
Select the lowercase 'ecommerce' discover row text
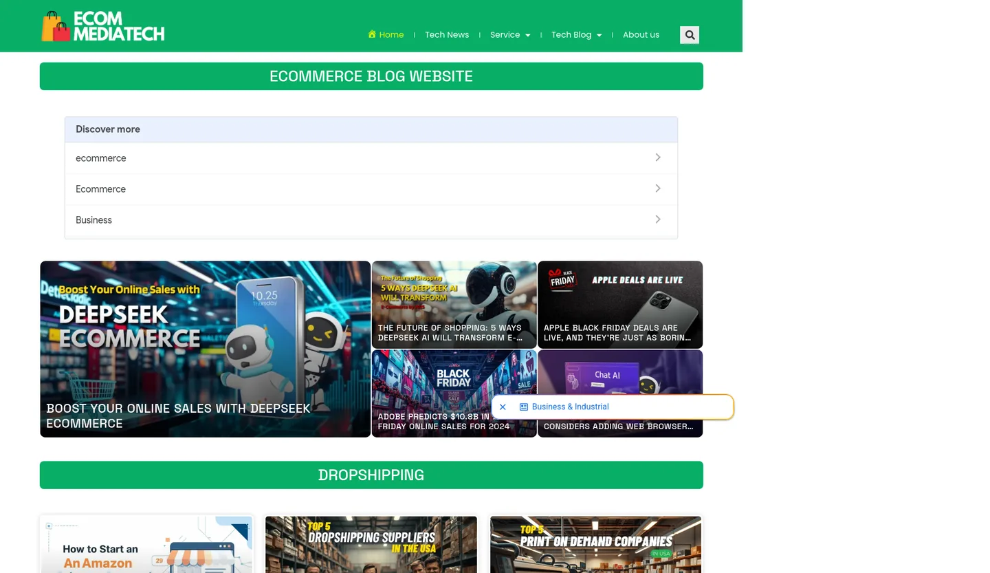coord(101,158)
